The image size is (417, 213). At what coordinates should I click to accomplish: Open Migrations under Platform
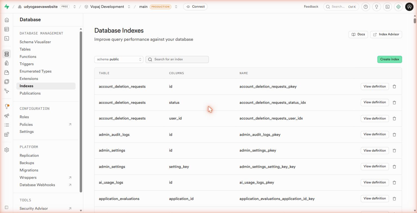(x=29, y=170)
